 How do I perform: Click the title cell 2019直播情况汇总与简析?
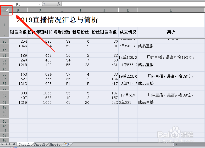(107, 20)
